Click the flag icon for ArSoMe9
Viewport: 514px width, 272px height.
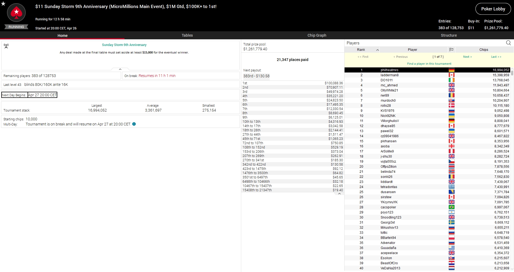[x=451, y=151]
